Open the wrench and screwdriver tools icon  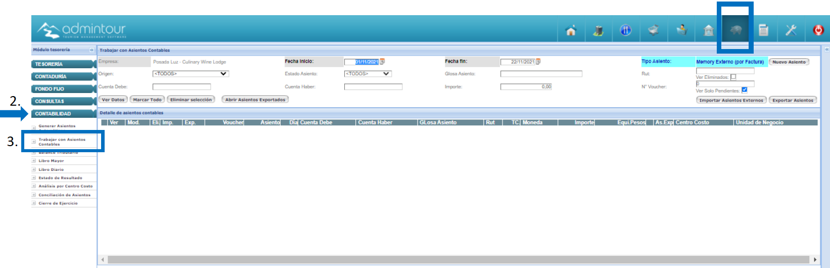tap(791, 31)
